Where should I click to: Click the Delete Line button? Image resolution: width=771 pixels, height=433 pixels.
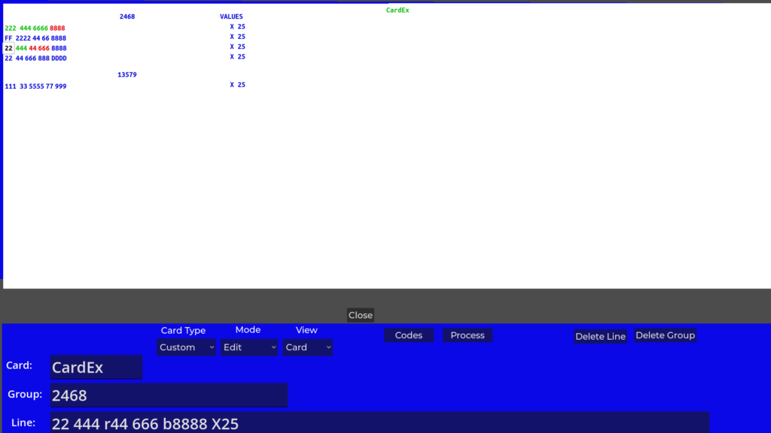click(600, 336)
